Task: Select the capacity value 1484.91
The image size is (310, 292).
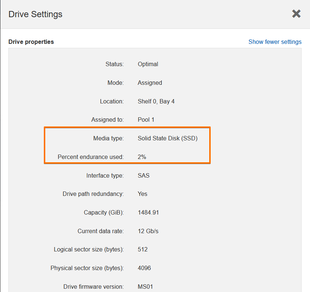Action: [x=148, y=212]
